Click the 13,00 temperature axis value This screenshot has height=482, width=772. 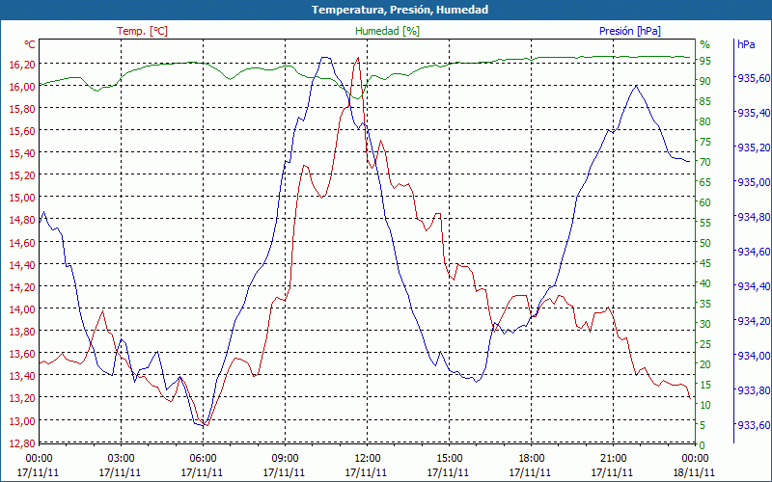tap(22, 420)
